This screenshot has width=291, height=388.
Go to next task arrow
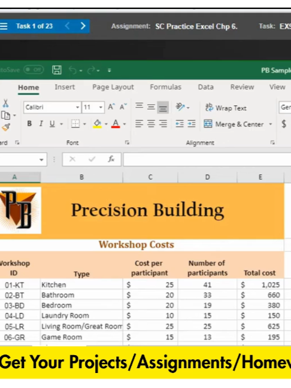pos(83,26)
